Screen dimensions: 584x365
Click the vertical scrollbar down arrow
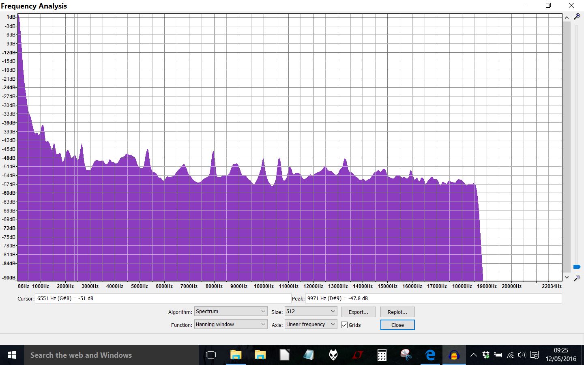click(567, 277)
